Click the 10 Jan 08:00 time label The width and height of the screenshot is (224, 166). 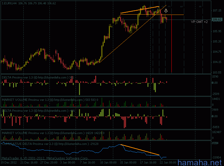click(109, 163)
